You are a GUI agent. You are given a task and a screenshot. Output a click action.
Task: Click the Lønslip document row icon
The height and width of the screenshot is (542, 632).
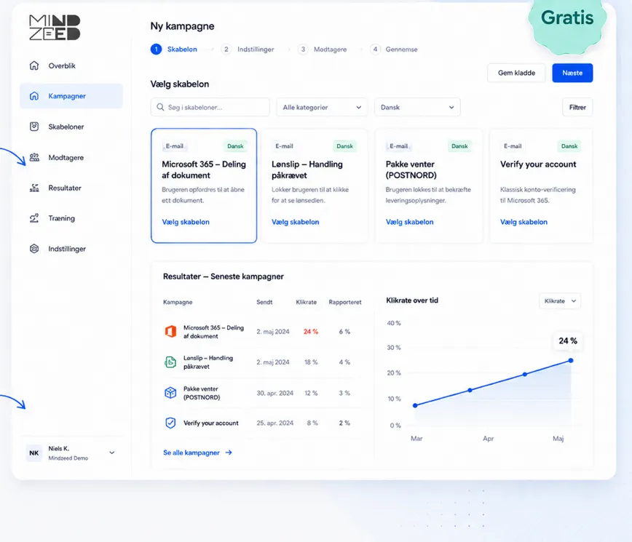coord(170,362)
